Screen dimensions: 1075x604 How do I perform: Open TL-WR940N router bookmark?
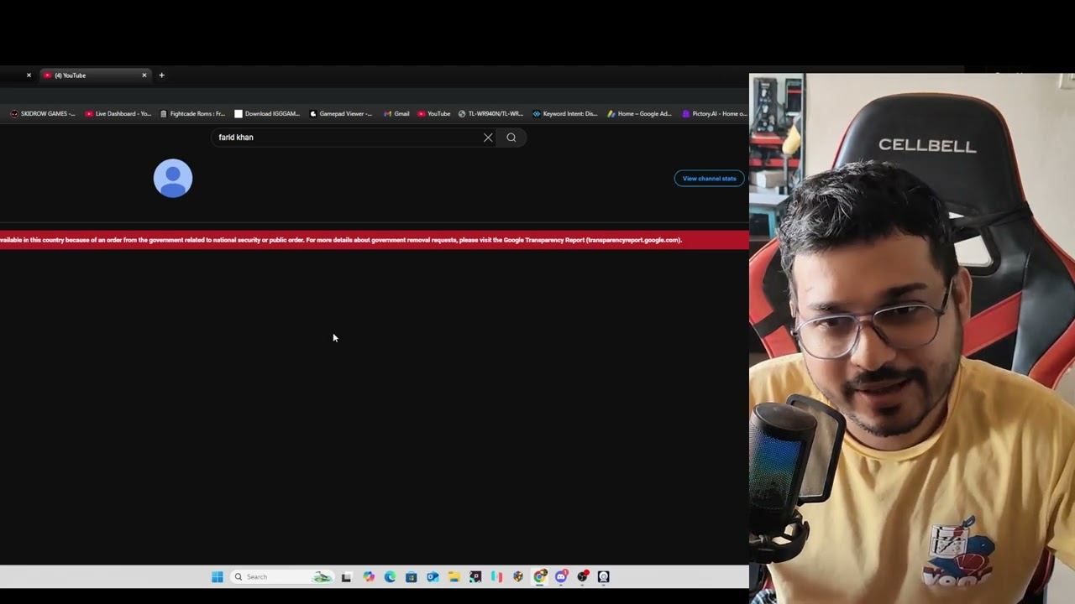pos(490,113)
